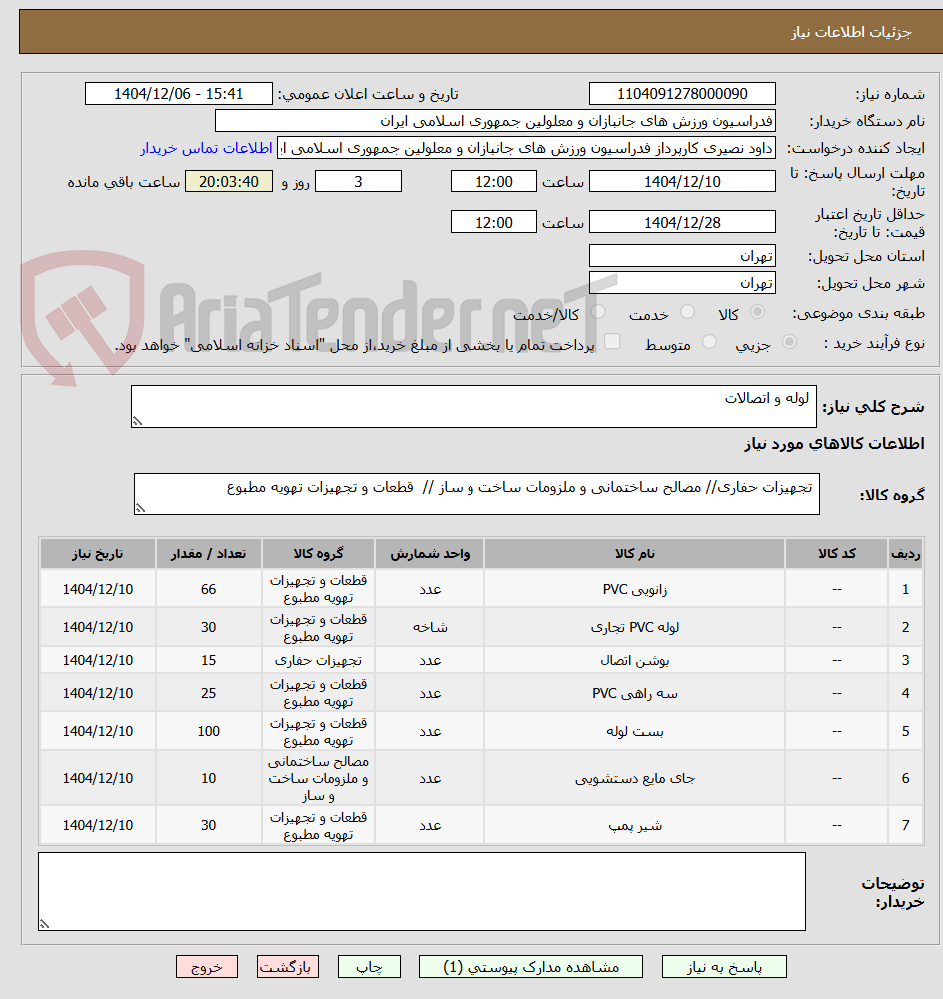Click the announcement date field 1404/12/06 - 15:41
Screen dimensions: 943x999
point(179,94)
